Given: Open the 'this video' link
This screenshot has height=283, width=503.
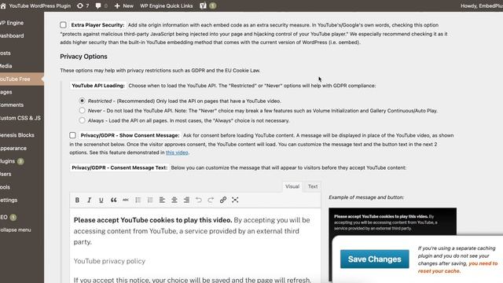Looking at the screenshot, I should 177,153.
